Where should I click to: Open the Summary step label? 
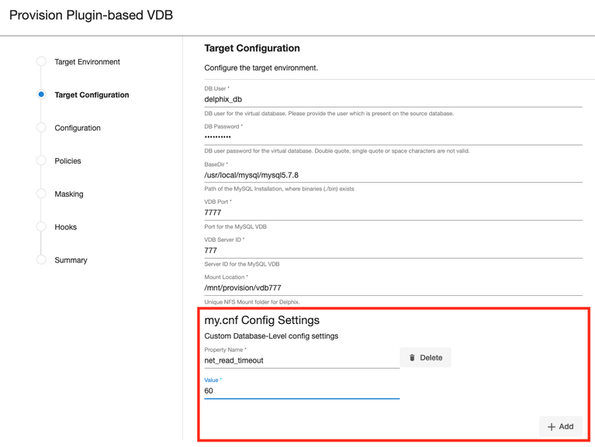pos(71,260)
